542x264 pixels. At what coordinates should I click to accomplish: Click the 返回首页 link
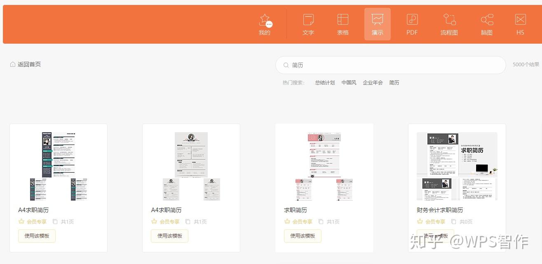pyautogui.click(x=29, y=64)
